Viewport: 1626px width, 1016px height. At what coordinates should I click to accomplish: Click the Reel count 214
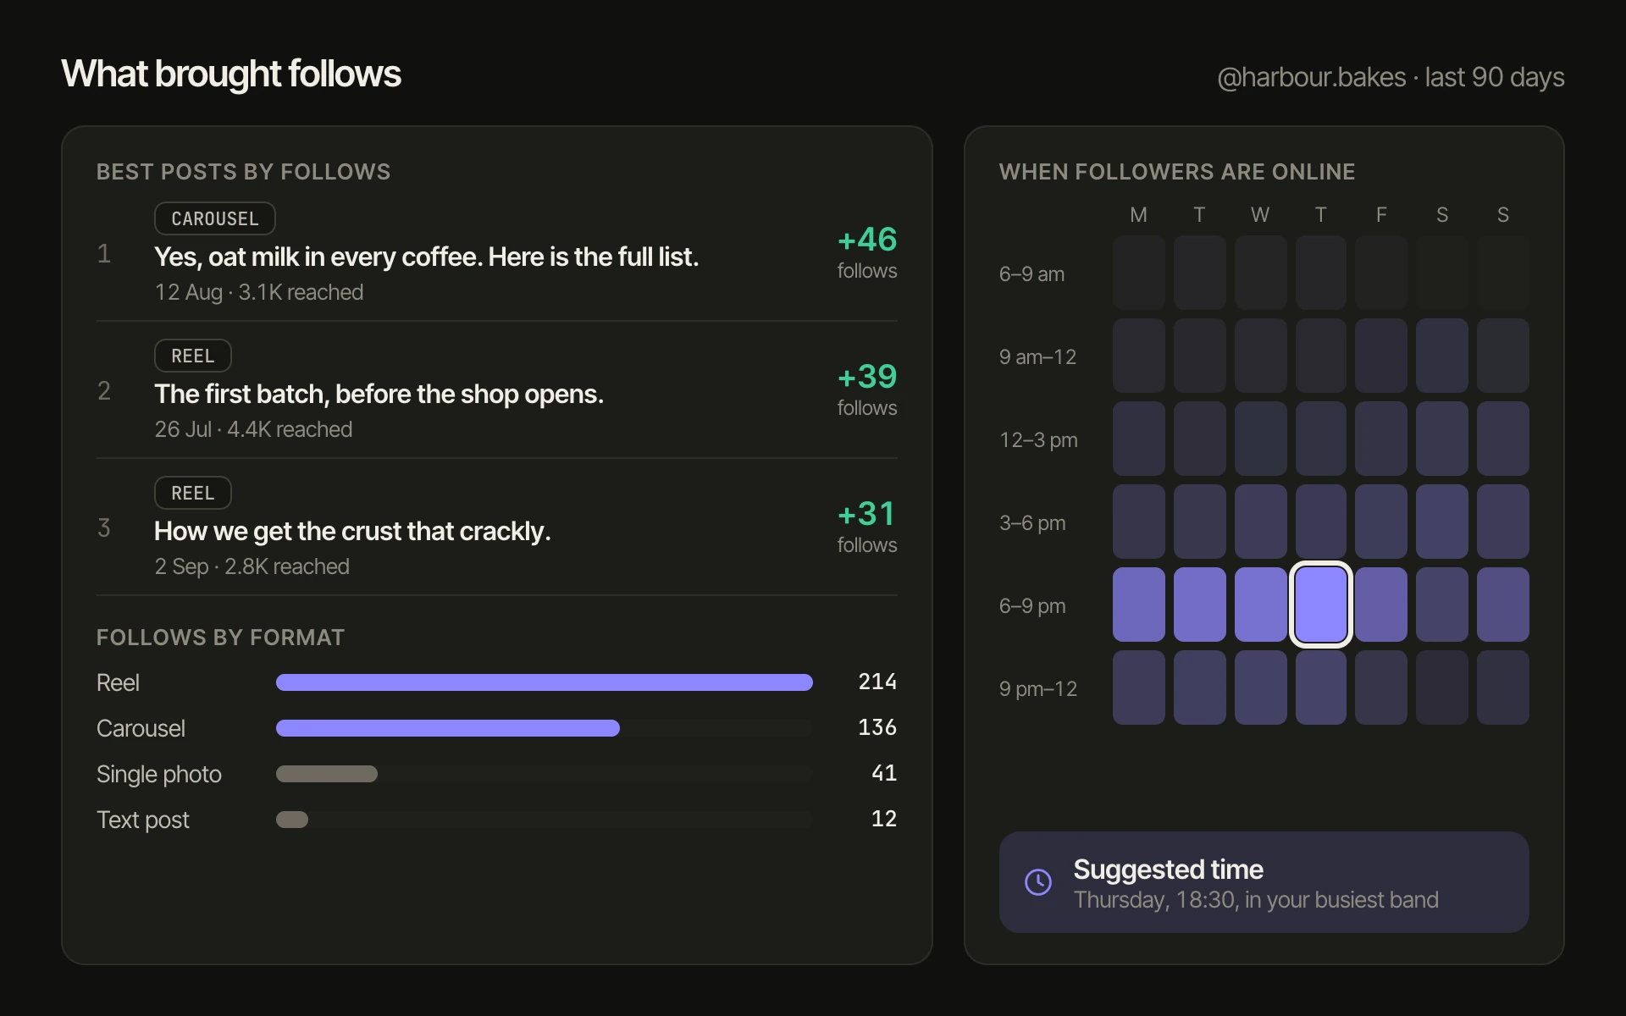point(877,682)
